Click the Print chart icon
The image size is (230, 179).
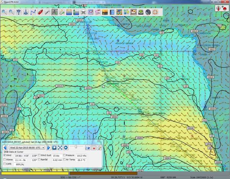(83, 12)
